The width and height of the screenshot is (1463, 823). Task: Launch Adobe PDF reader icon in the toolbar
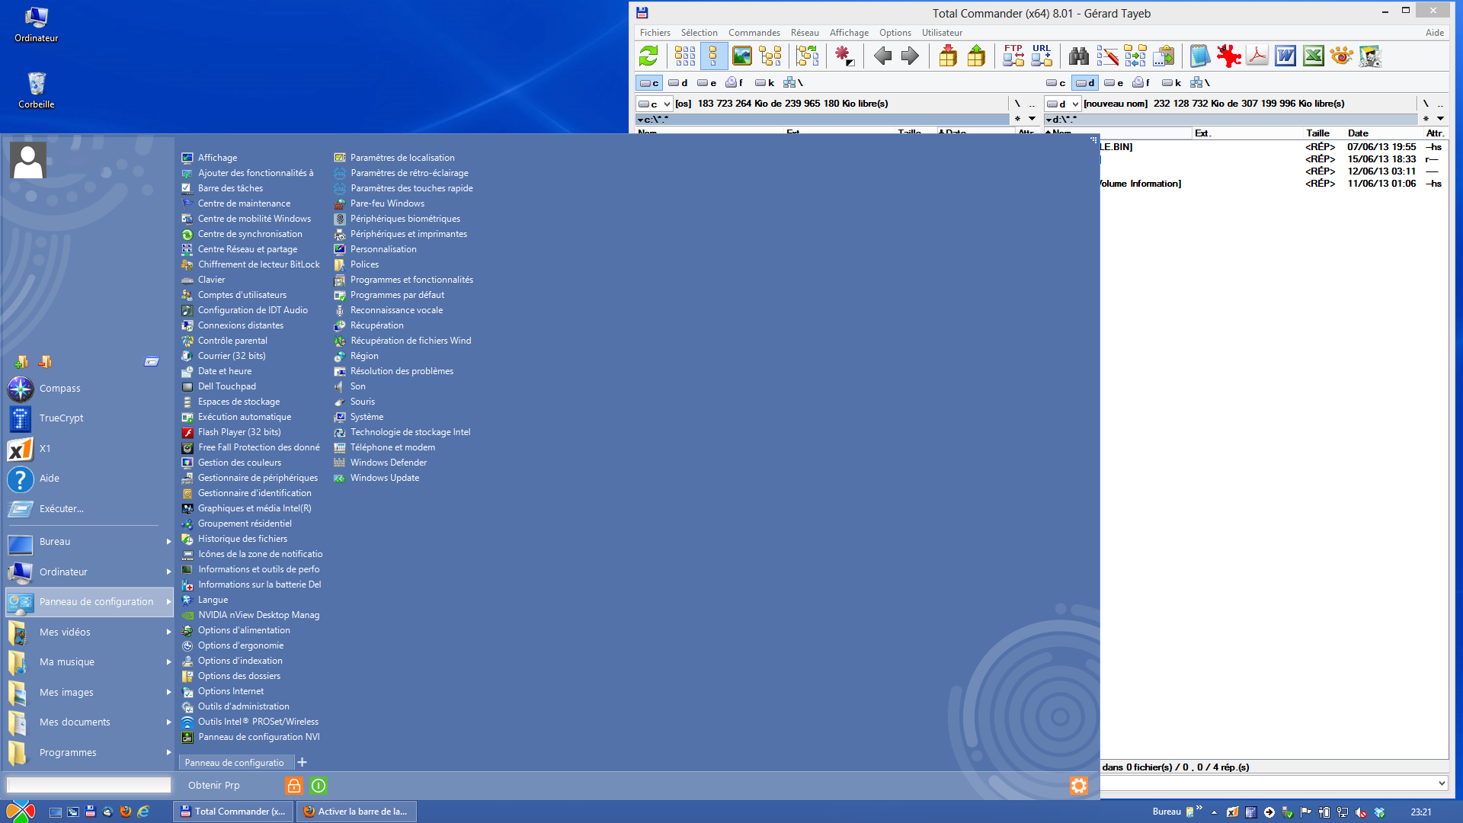[x=1257, y=56]
